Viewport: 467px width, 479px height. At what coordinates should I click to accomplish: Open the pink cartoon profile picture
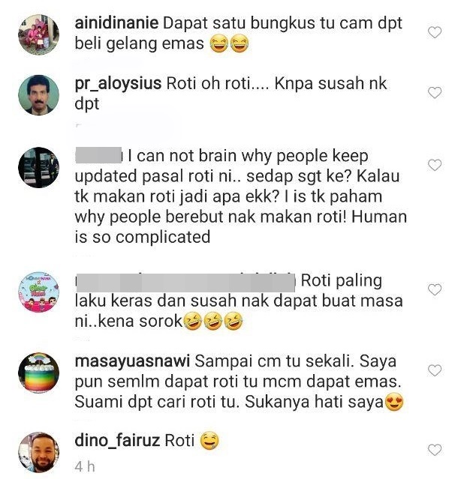pyautogui.click(x=38, y=292)
